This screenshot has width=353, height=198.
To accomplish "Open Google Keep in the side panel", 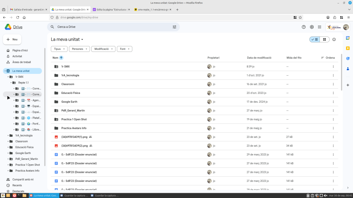I will pyautogui.click(x=348, y=48).
